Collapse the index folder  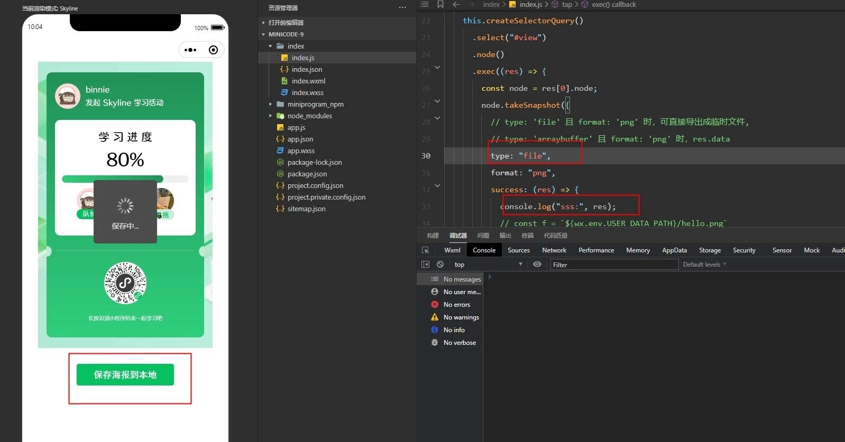click(x=337, y=46)
